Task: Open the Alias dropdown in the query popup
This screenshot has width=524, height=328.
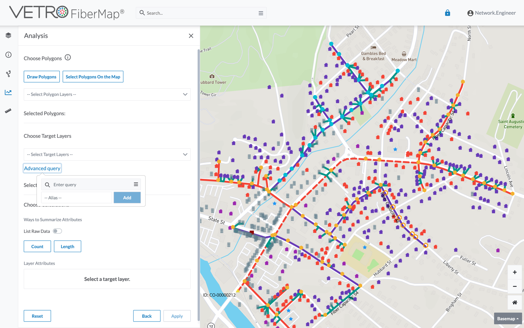Action: click(76, 198)
